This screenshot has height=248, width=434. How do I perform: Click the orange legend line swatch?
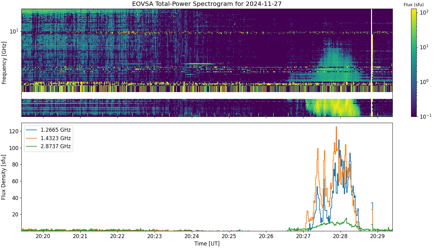tap(32, 138)
